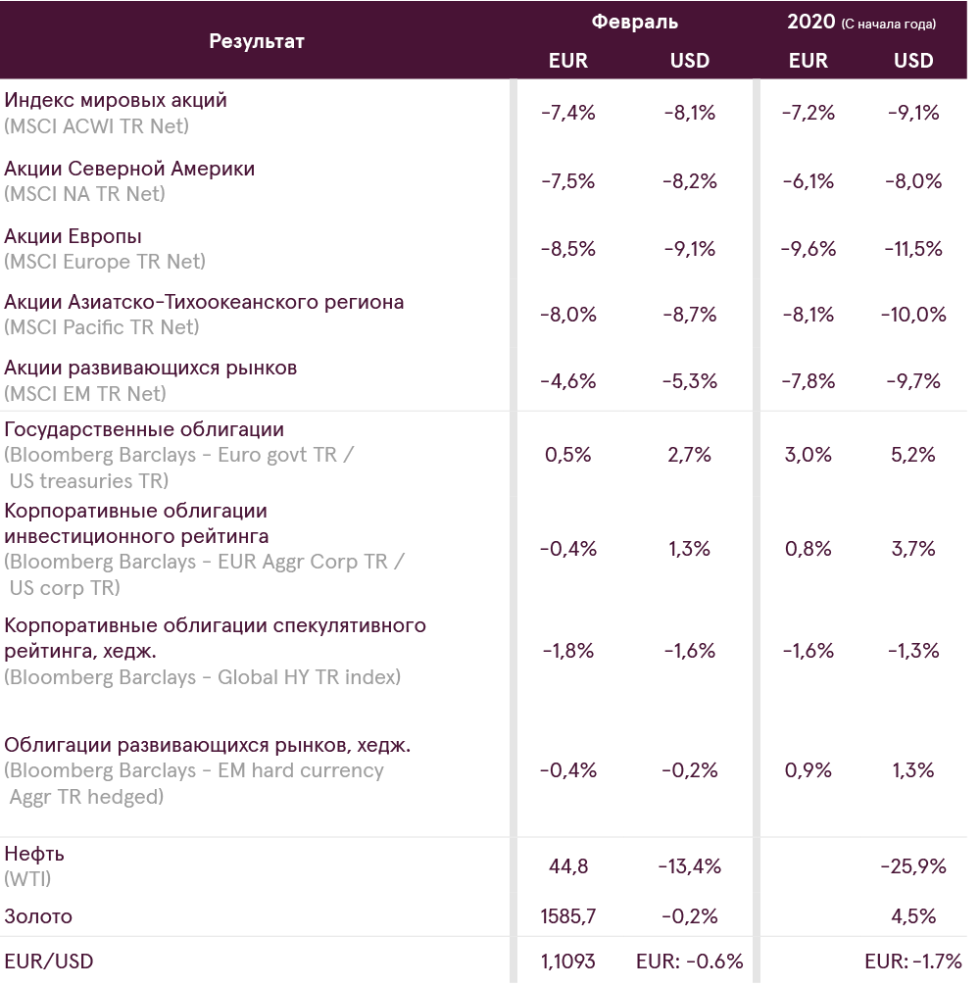
Task: Select the 'Индекс мировых акций' row label
Action: click(x=116, y=100)
